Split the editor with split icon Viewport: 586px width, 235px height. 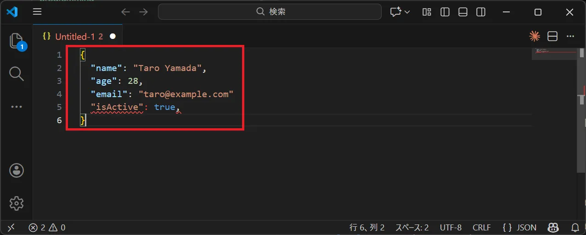click(x=552, y=36)
